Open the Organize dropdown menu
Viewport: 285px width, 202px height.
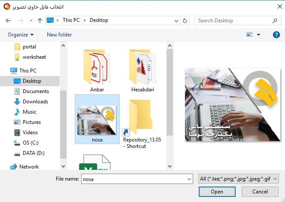(20, 35)
